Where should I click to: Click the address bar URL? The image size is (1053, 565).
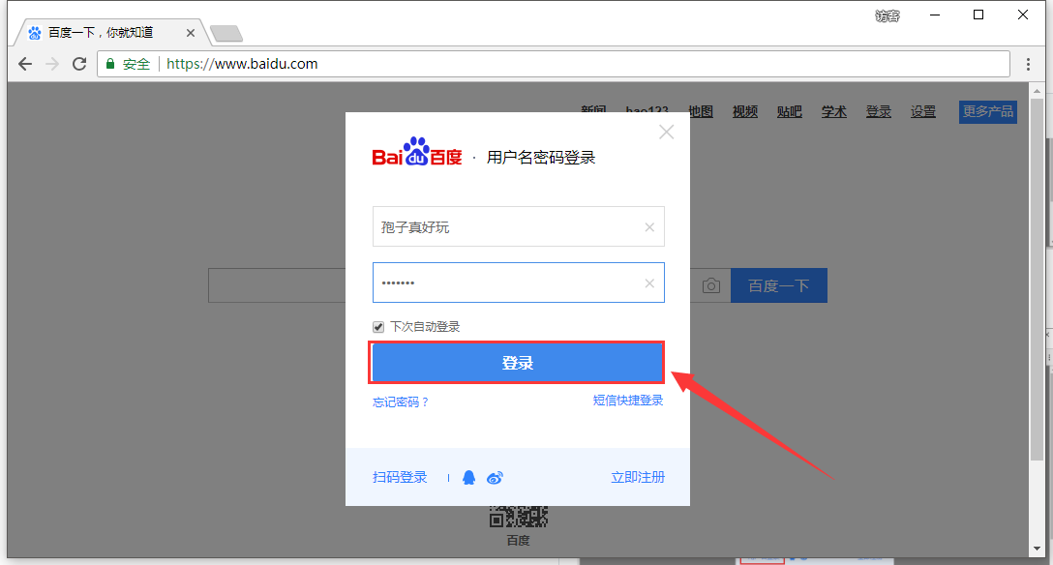click(x=242, y=64)
